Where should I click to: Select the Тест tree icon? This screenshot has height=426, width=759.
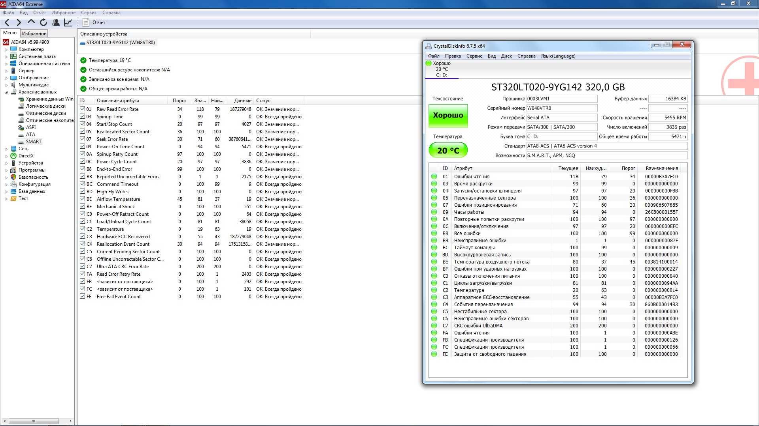pos(13,198)
